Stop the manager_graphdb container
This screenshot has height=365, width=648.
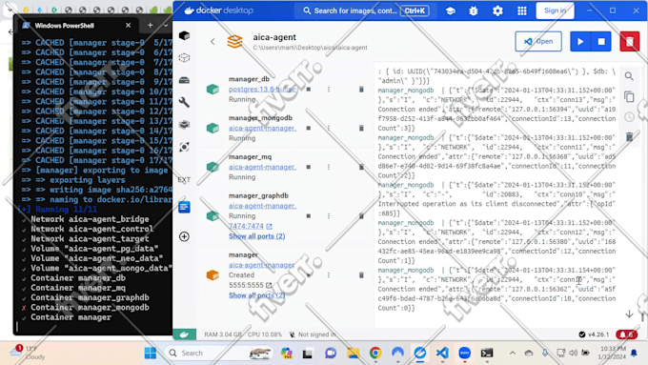(309, 215)
